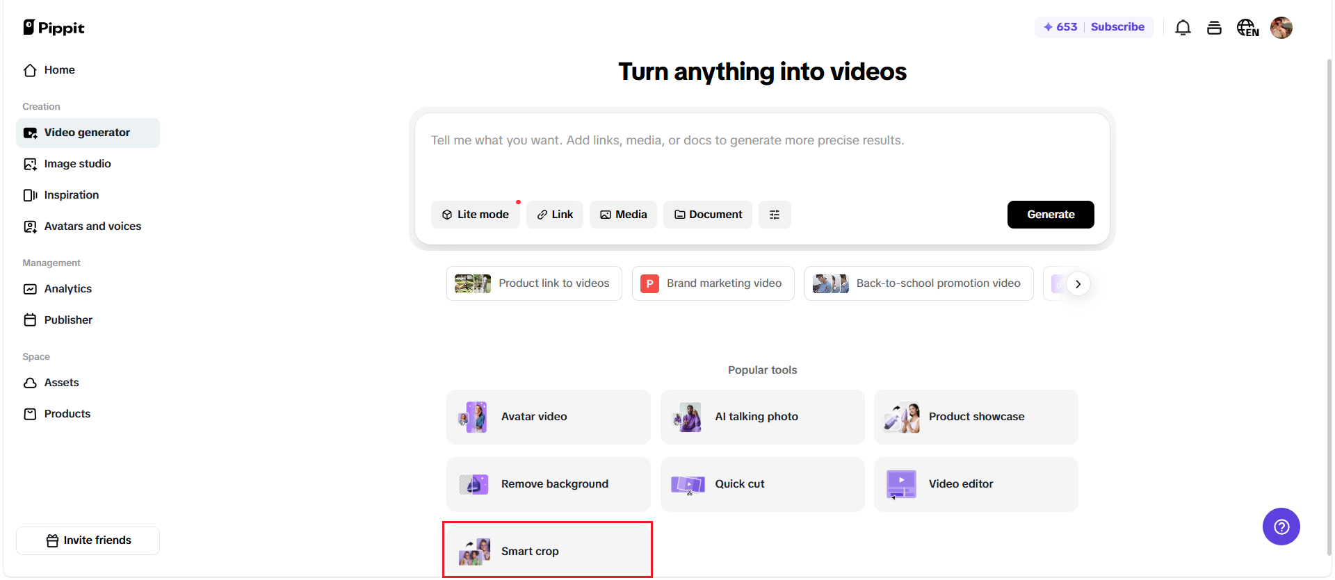Choose the Brand marketing video suggestion

point(713,283)
